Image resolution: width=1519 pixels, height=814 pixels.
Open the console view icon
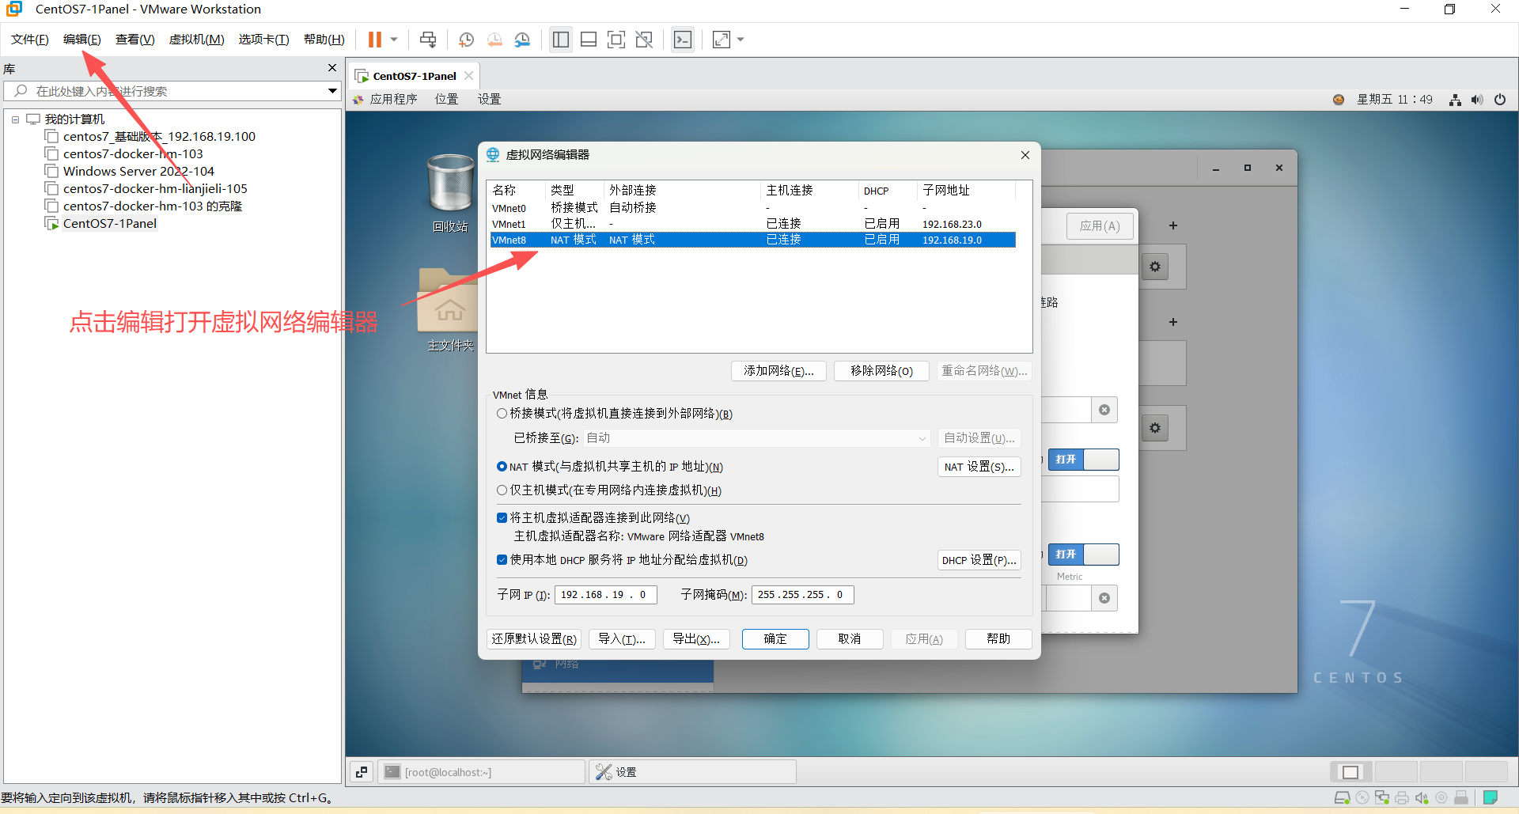coord(683,40)
